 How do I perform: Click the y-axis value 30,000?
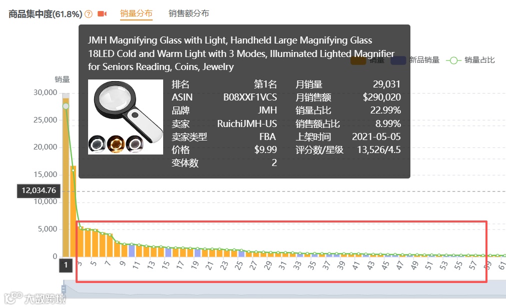[x=45, y=92]
